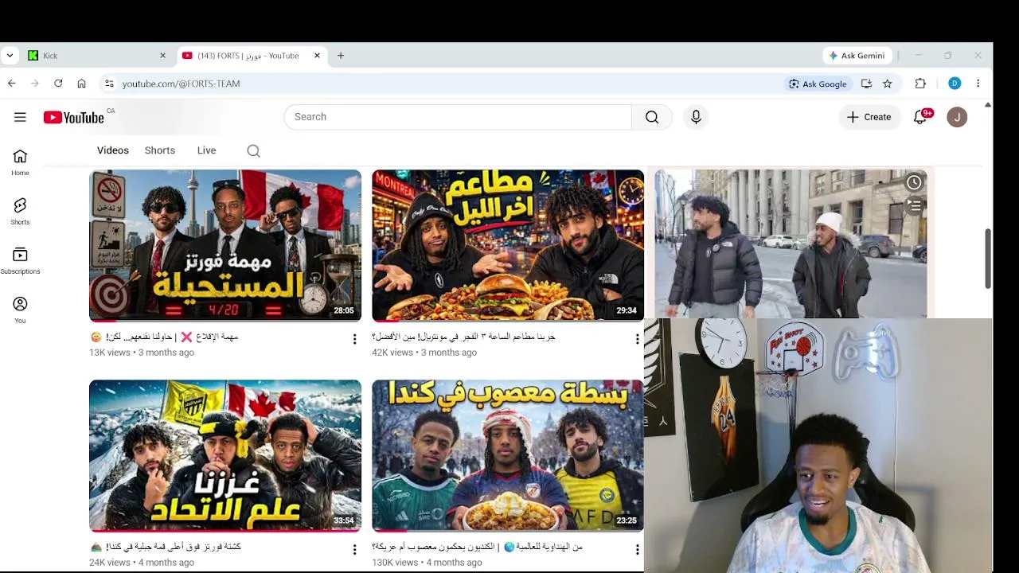The height and width of the screenshot is (573, 1019).
Task: Switch to the Shorts channel tab
Action: [x=160, y=150]
